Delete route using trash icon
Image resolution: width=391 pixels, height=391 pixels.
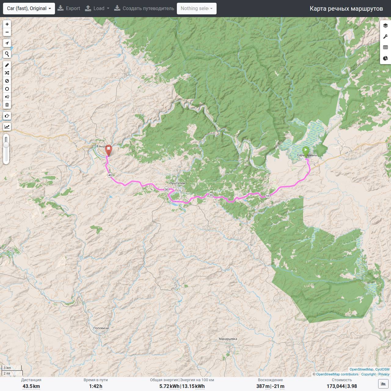(7, 105)
